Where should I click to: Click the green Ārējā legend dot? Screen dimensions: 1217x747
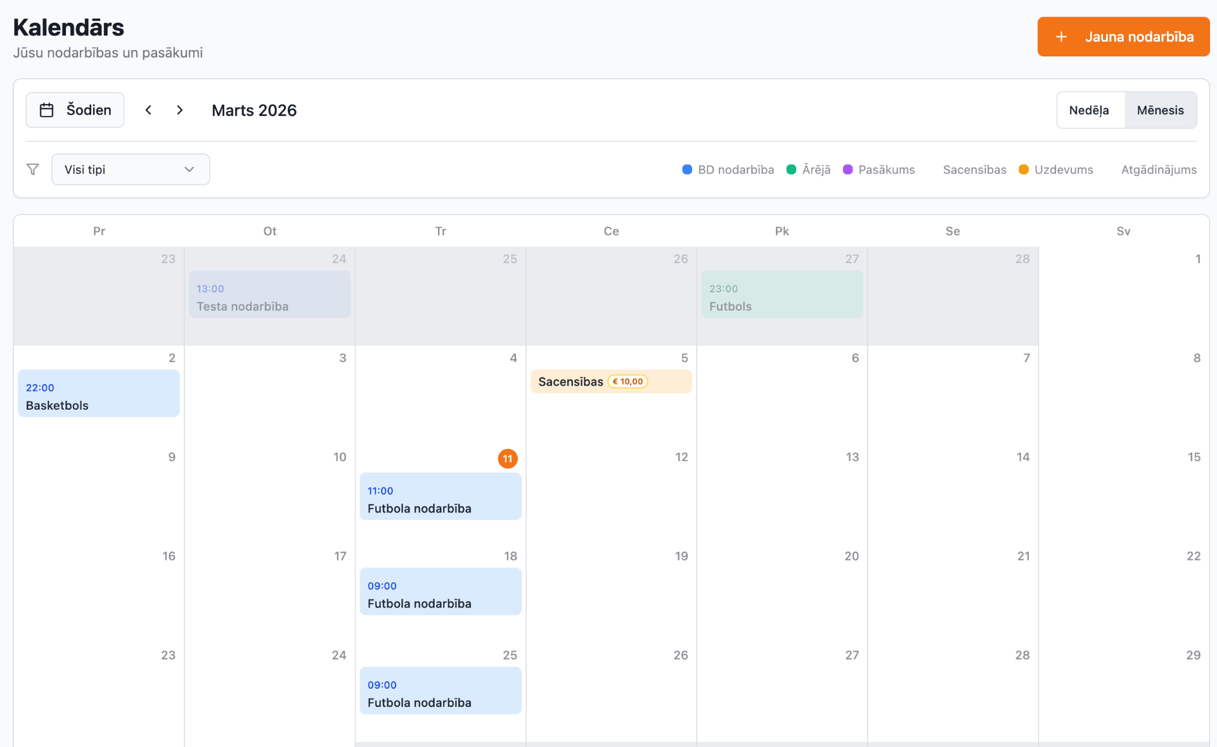(791, 169)
